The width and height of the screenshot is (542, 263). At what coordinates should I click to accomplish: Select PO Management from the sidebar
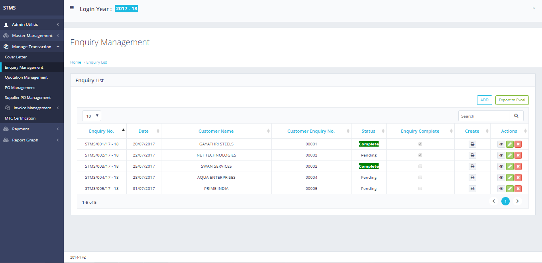click(20, 88)
